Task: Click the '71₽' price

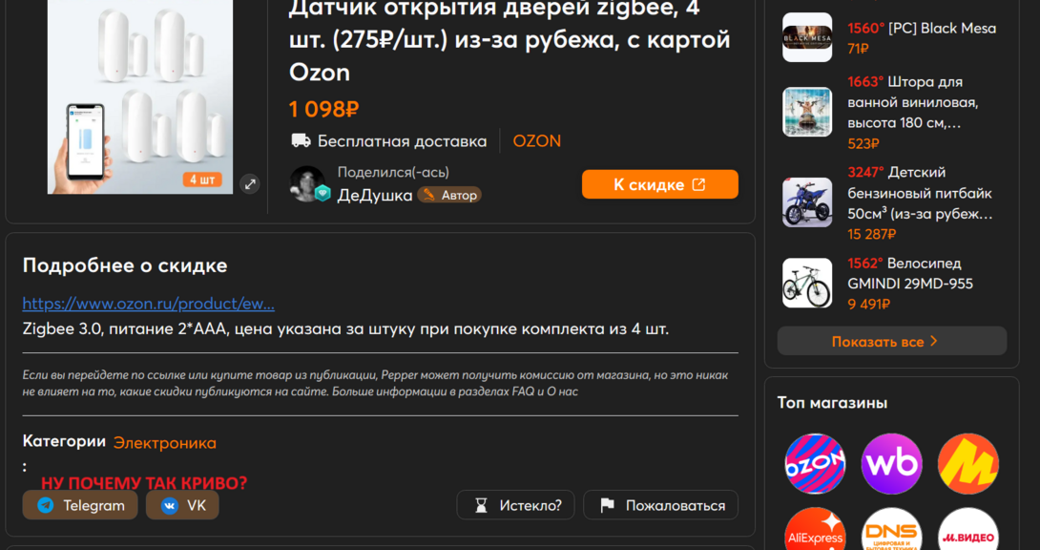Action: pos(859,49)
